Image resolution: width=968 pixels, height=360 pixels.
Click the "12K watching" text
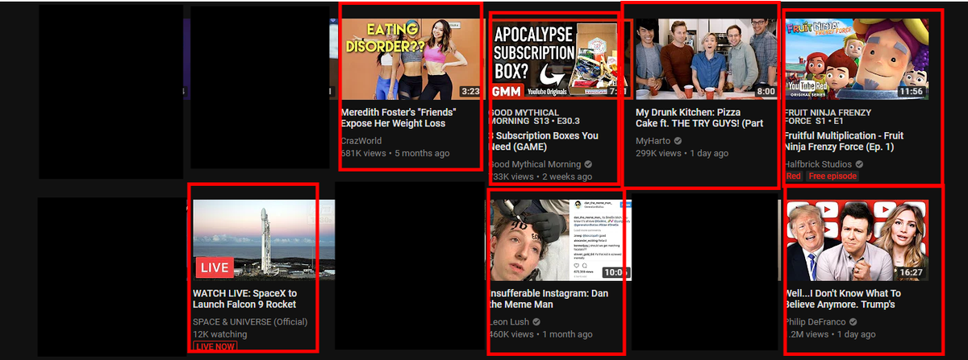point(220,334)
